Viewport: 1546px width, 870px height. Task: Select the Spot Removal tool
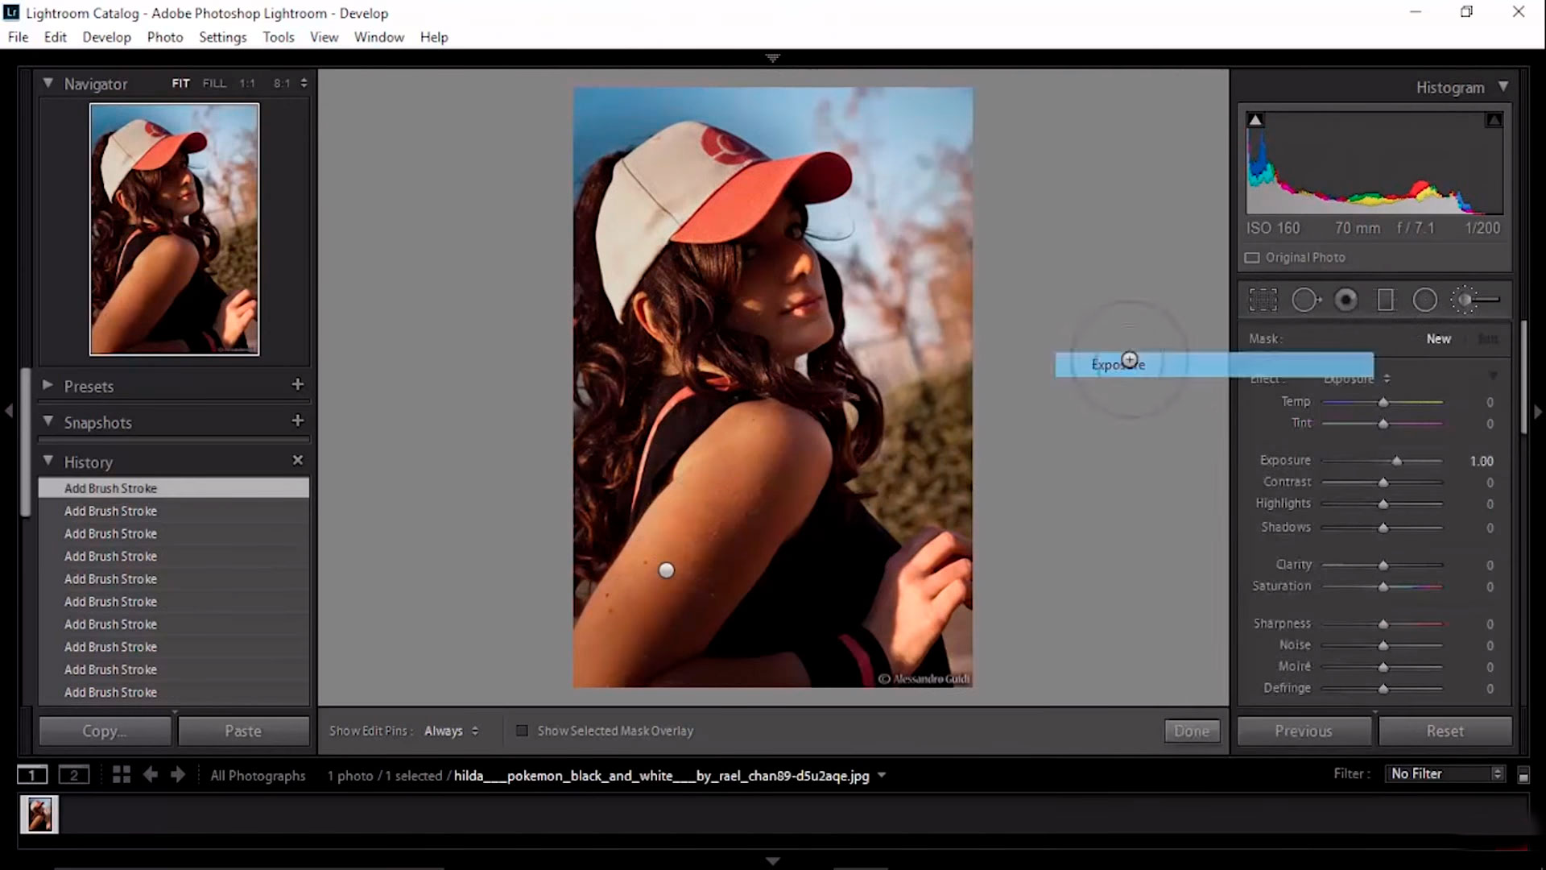[x=1305, y=300]
